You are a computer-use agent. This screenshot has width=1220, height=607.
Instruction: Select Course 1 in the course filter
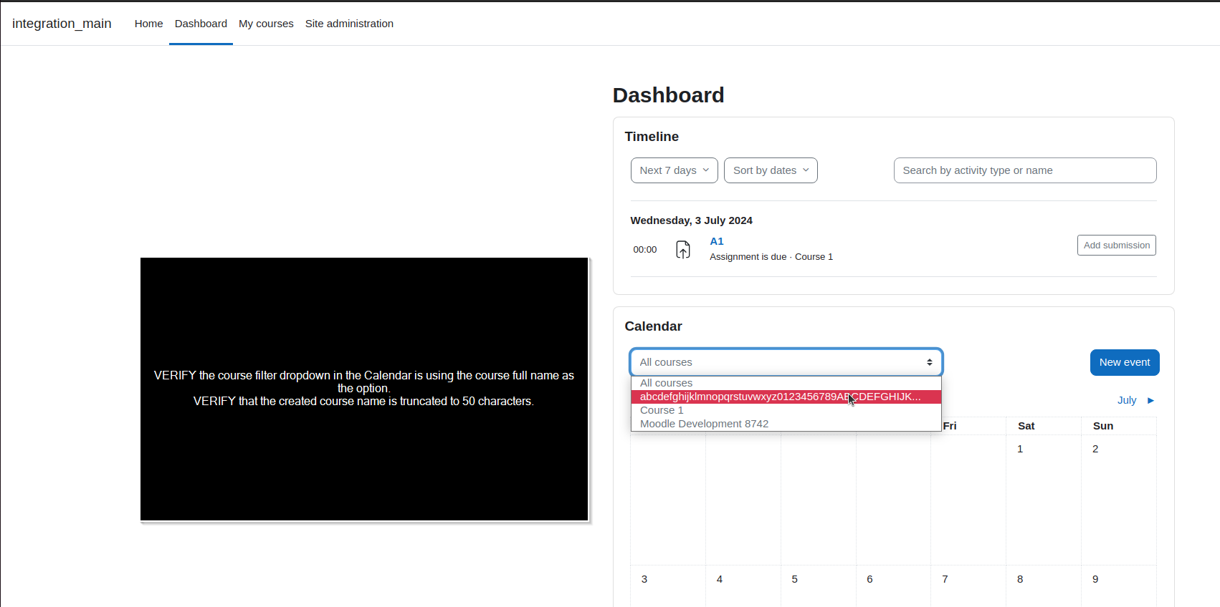[786, 410]
